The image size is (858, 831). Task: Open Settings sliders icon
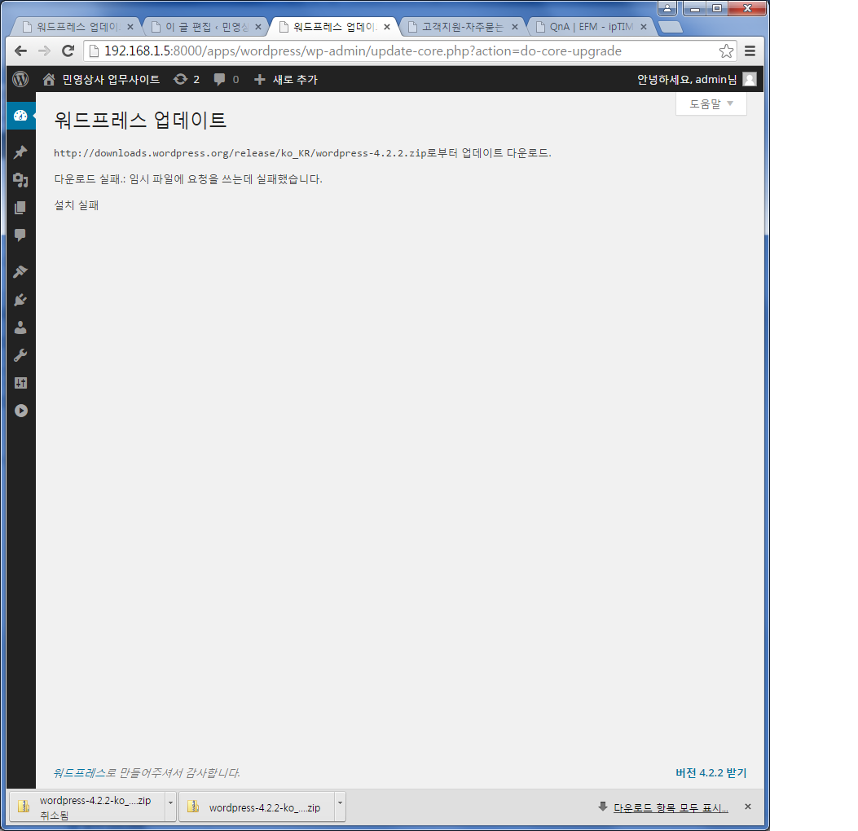pos(20,383)
